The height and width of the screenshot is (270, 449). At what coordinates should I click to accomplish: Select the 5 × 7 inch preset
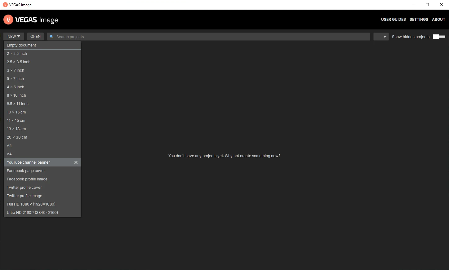(42, 79)
